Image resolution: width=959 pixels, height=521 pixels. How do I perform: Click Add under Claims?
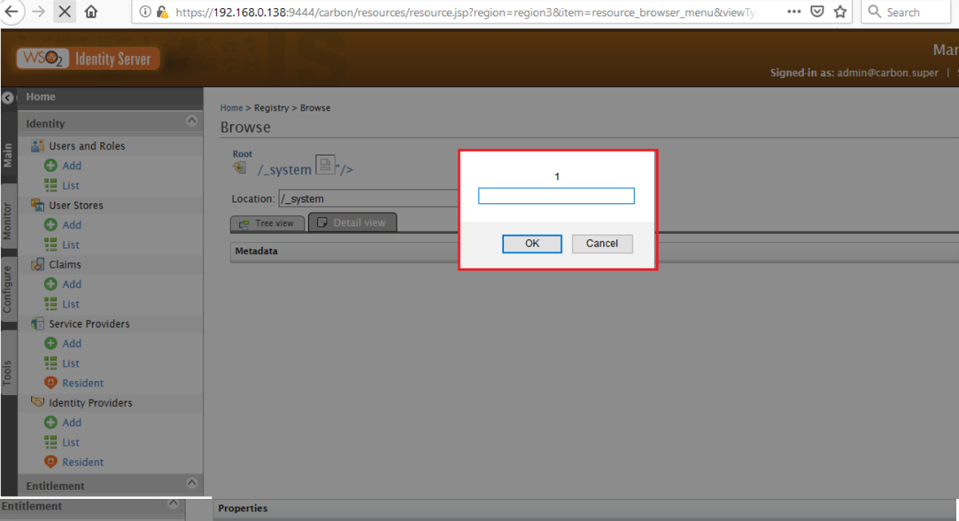pyautogui.click(x=72, y=284)
